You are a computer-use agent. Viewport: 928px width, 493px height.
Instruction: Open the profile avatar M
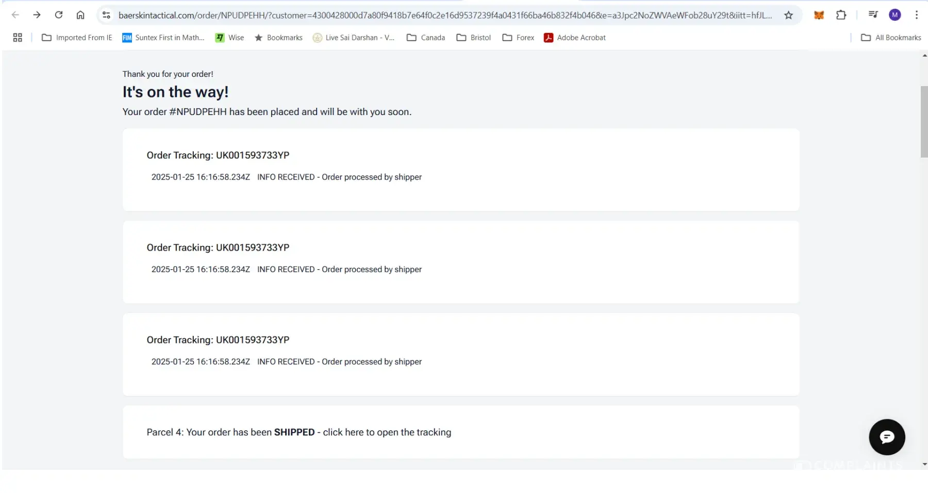tap(895, 15)
